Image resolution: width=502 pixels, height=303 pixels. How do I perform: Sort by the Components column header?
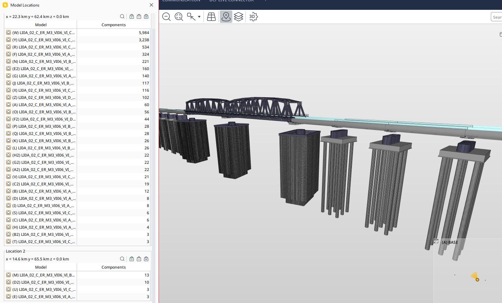(x=113, y=25)
